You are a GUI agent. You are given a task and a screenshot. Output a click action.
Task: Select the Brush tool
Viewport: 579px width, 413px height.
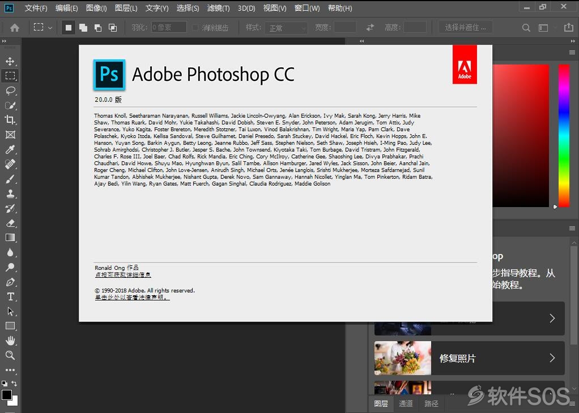coord(10,179)
